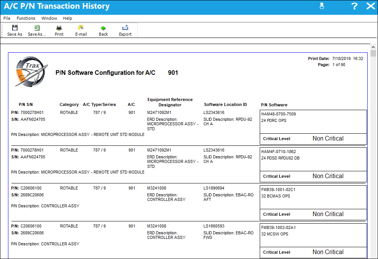Open the Help menu
The width and height of the screenshot is (378, 259).
(x=68, y=18)
